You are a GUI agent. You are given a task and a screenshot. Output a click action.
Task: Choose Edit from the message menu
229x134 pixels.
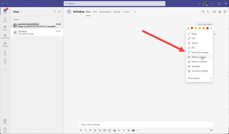199,38
